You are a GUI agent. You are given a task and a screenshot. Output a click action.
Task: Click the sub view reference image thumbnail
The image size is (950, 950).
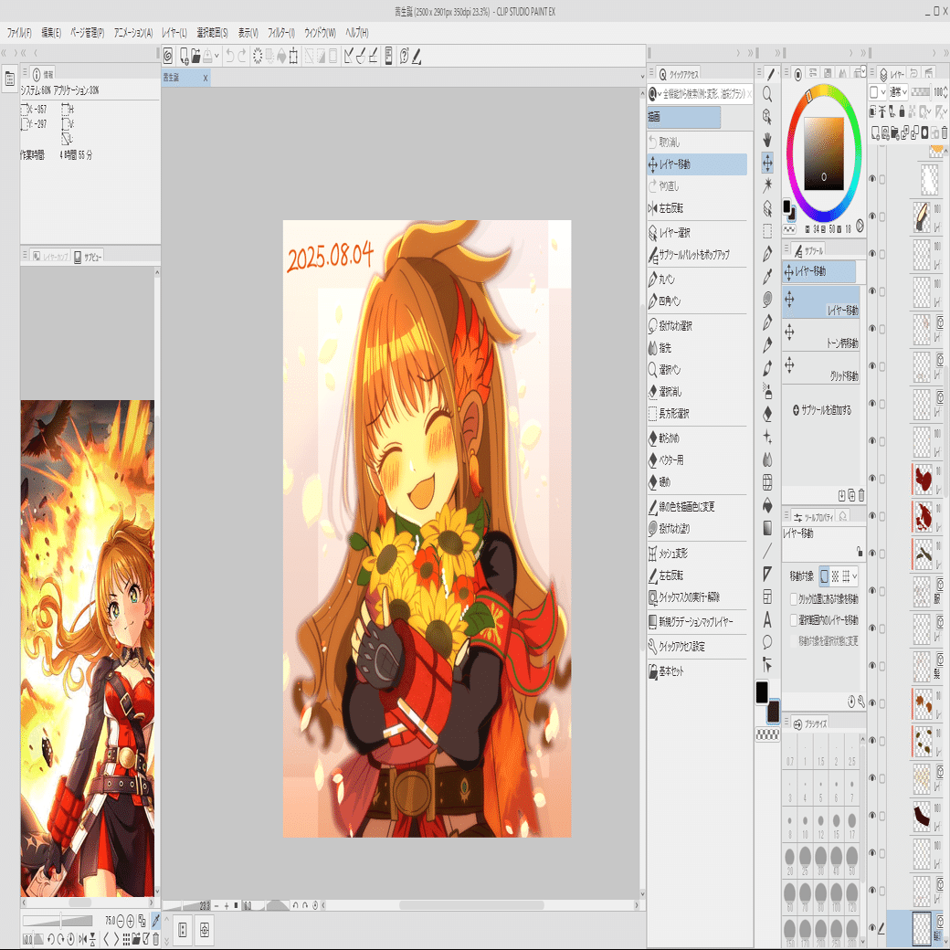pos(88,648)
